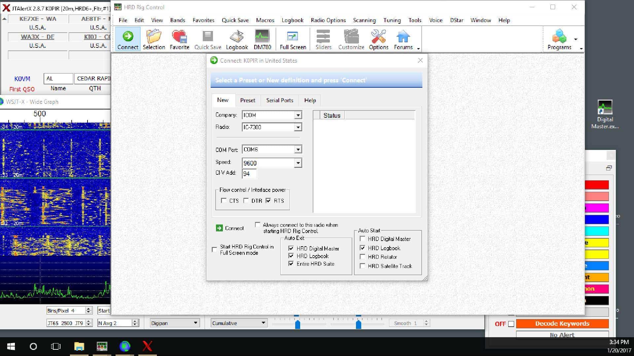Switch to Full Screen using the toolbar icon
Viewport: 634px width, 356px height.
(x=293, y=38)
